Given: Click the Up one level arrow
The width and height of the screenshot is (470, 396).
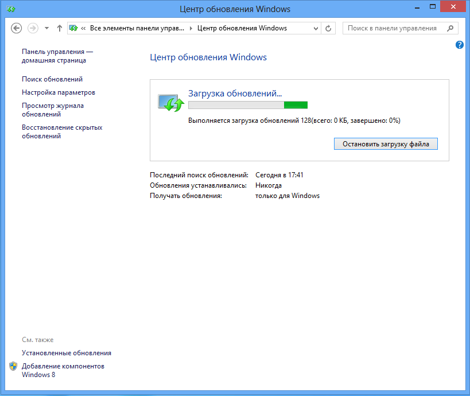Looking at the screenshot, I should (60, 28).
